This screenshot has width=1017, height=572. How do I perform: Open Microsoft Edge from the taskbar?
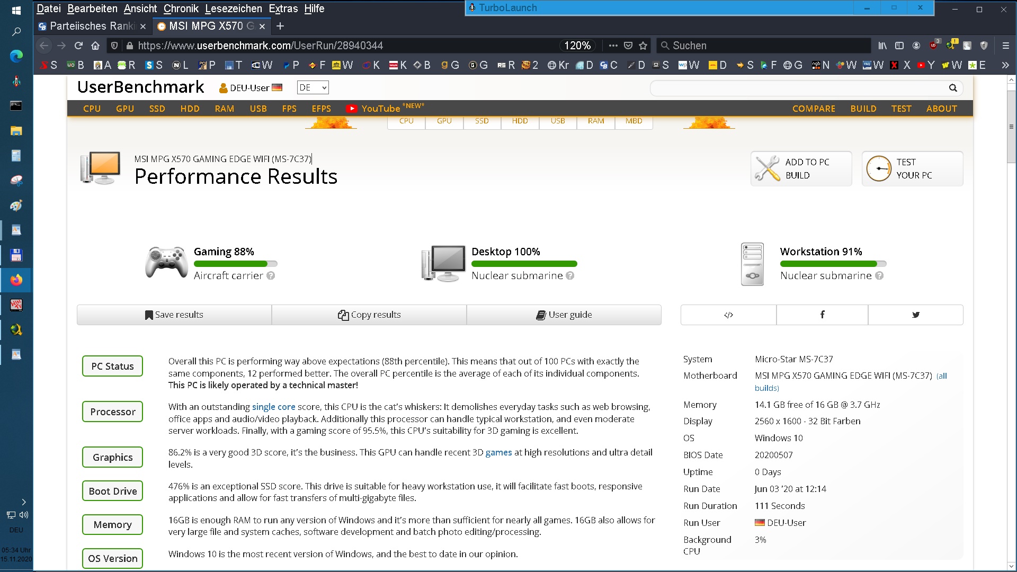[x=16, y=56]
